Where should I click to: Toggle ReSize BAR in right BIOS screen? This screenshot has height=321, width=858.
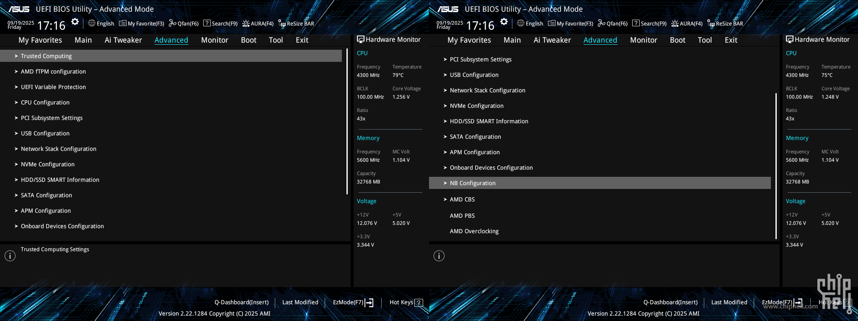point(725,23)
